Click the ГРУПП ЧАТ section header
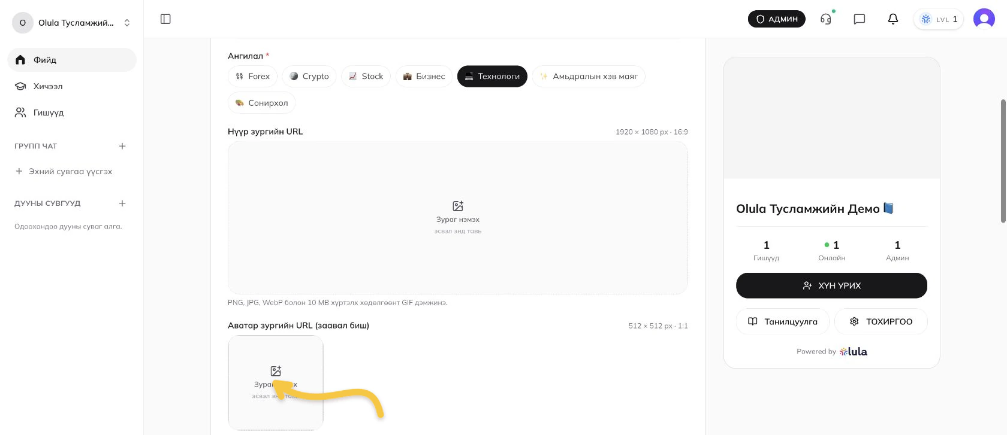 coord(36,146)
